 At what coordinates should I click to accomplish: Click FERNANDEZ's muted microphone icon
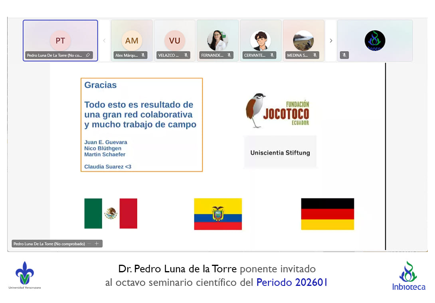pos(229,55)
